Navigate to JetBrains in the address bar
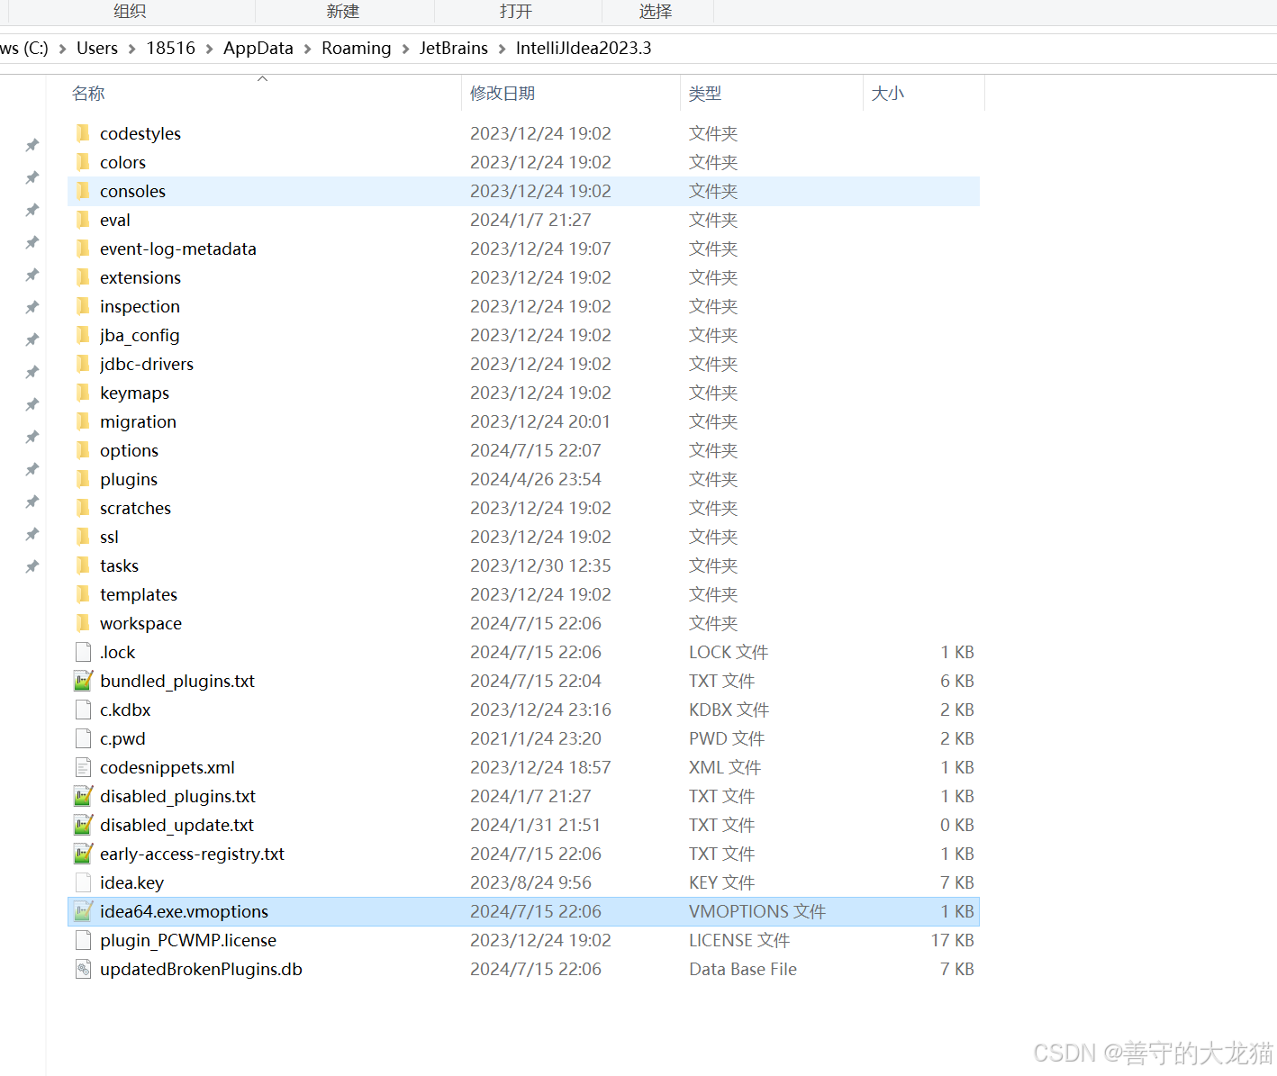1277x1076 pixels. [454, 49]
